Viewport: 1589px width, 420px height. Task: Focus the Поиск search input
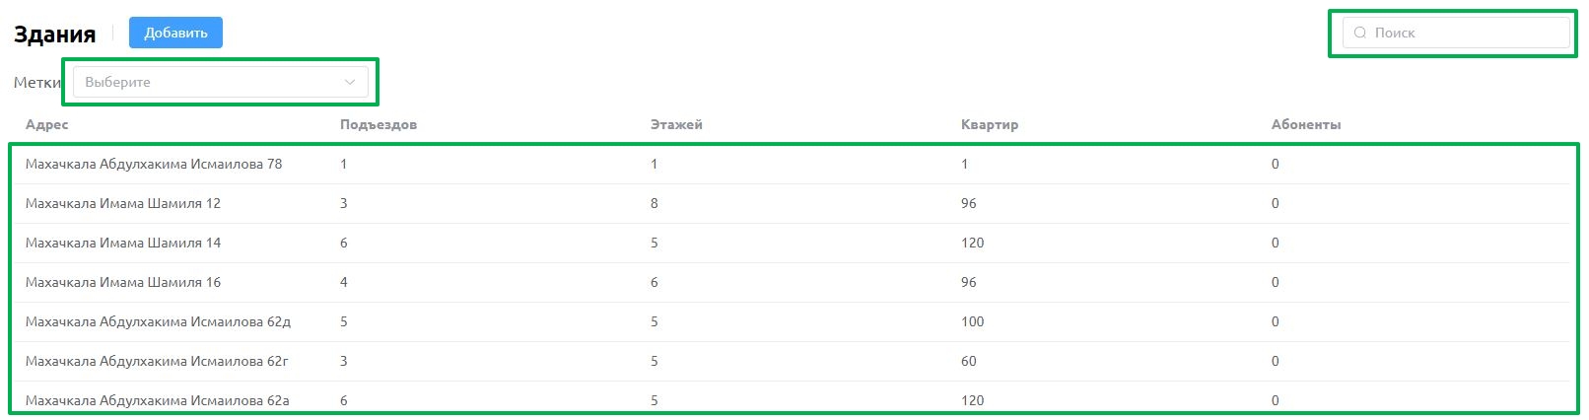(x=1456, y=33)
